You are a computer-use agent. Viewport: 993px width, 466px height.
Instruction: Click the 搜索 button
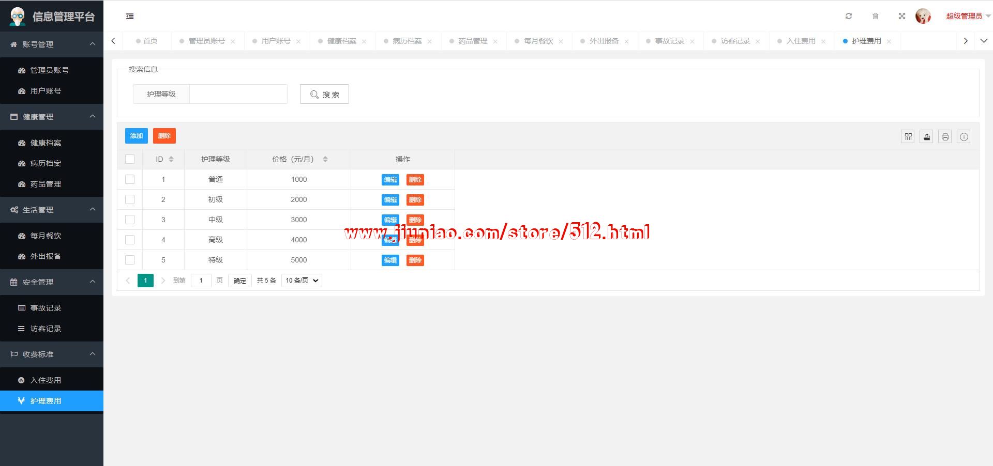(x=324, y=94)
